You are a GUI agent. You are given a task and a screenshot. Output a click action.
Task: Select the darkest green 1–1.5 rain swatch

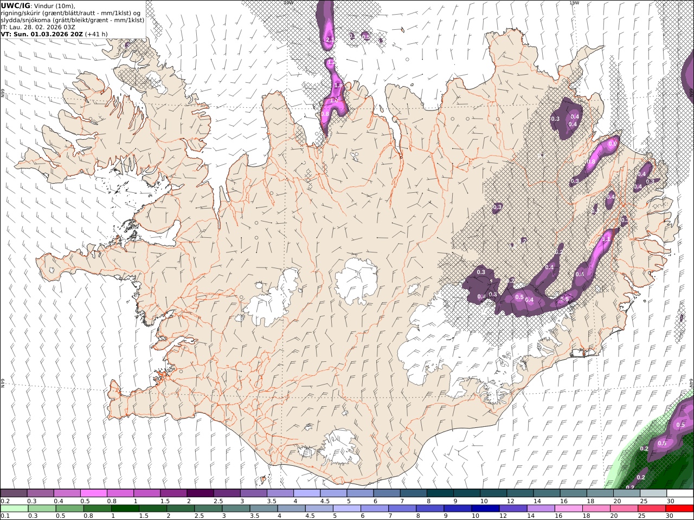(x=125, y=509)
